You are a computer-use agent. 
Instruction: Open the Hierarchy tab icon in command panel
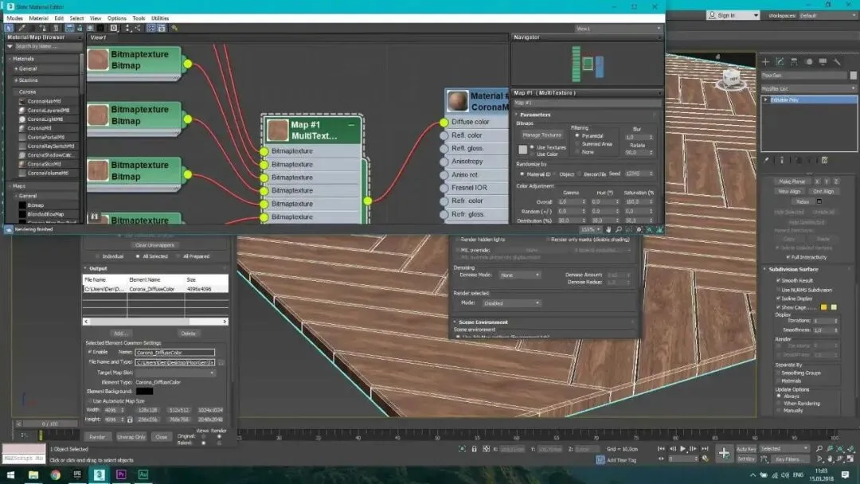[794, 62]
